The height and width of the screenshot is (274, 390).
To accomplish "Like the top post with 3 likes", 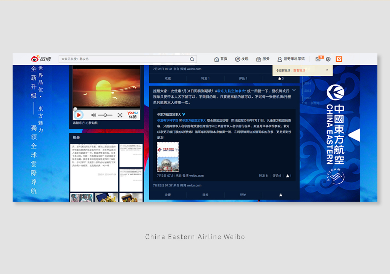I will (x=281, y=78).
